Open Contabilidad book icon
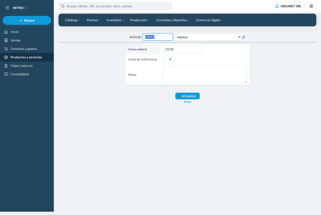The height and width of the screenshot is (215, 321). tap(6, 74)
